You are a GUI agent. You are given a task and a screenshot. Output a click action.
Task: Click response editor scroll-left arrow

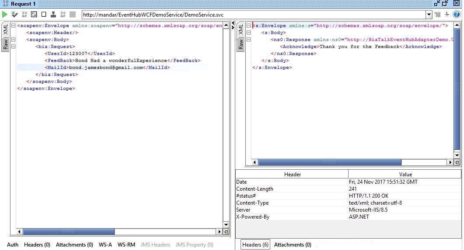tap(255, 162)
